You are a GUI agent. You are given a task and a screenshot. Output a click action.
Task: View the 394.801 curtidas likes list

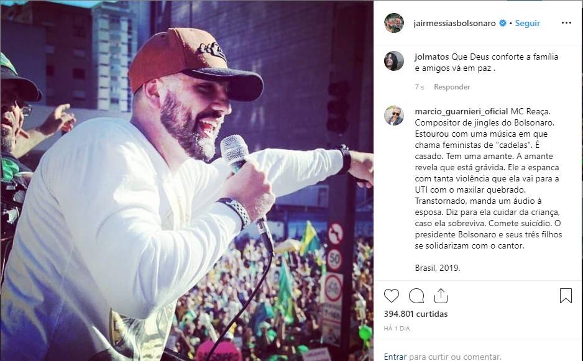pos(416,314)
